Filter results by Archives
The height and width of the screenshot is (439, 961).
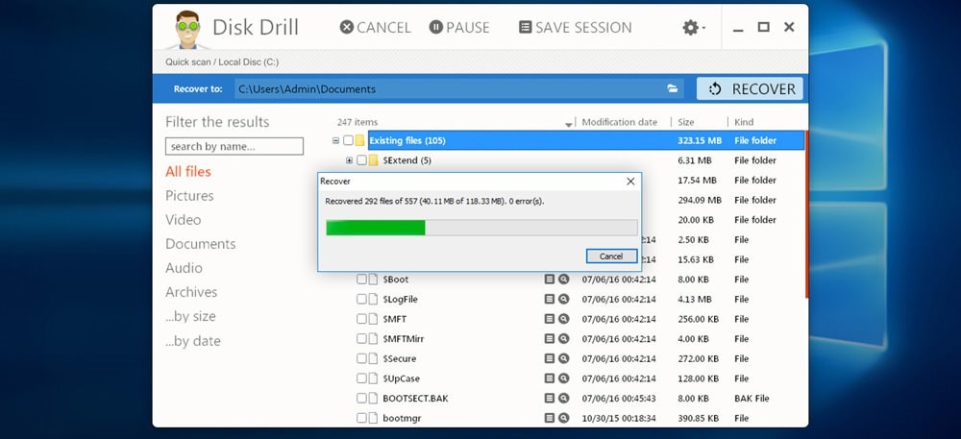[191, 292]
